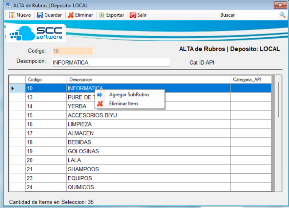Click the Codigo input field
The image size is (289, 208).
(73, 51)
